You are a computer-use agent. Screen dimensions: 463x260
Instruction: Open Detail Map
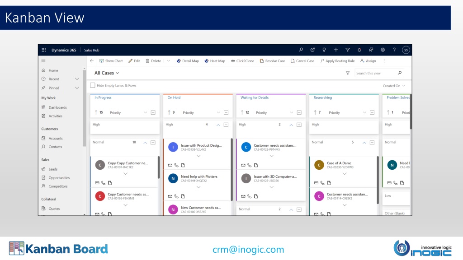pyautogui.click(x=188, y=61)
